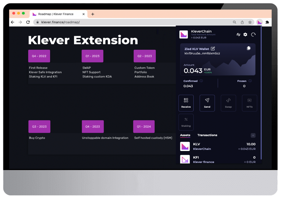
Task: Click the 'NFT Support' roadmap item
Action: 91,72
